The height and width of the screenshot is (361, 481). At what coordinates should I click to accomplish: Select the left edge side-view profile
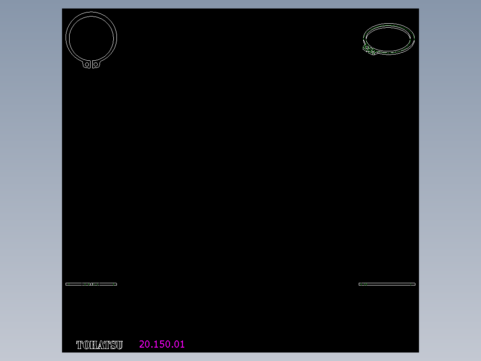(91, 284)
